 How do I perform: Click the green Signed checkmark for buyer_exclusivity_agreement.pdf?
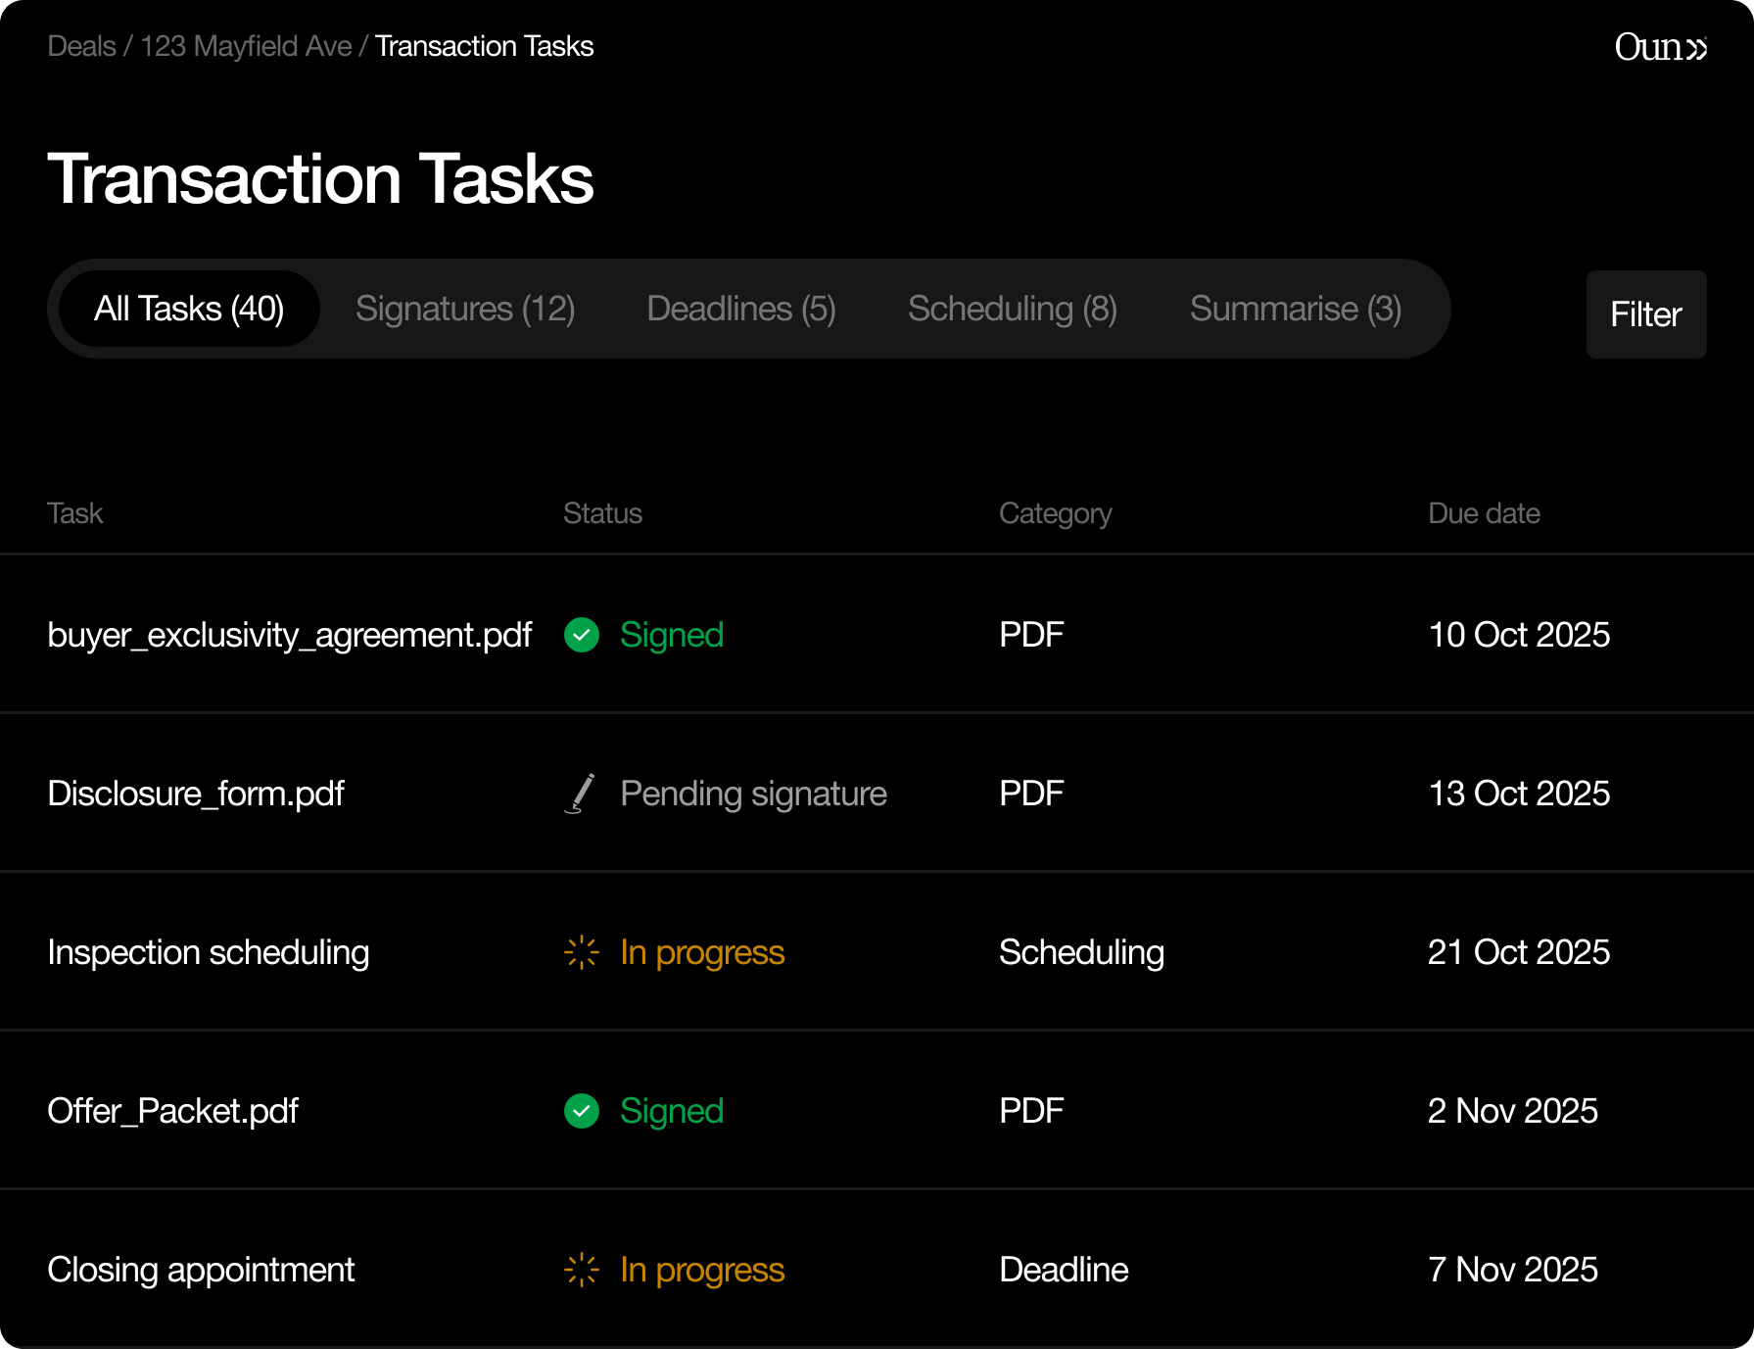pos(582,635)
